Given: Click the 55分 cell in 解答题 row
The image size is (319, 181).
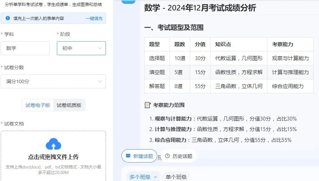Looking at the screenshot, I should tap(200, 86).
